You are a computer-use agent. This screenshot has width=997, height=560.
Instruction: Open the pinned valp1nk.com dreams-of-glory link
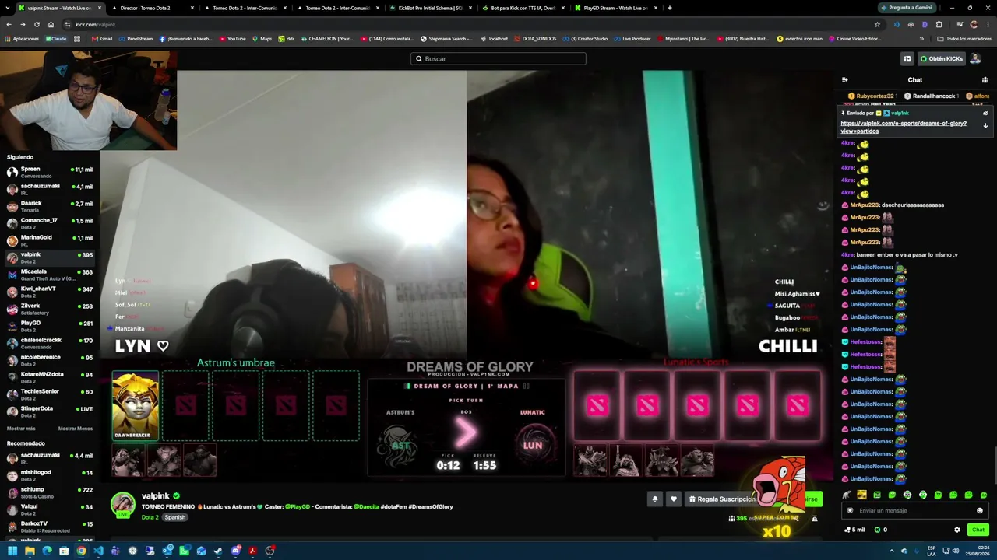(x=904, y=127)
